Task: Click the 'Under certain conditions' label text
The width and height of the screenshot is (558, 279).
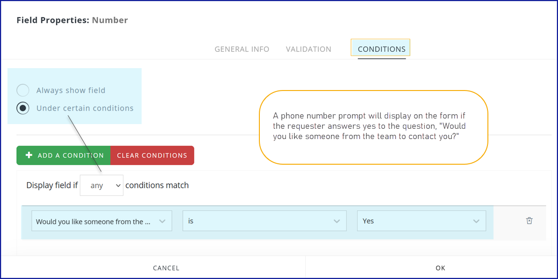Action: point(85,108)
